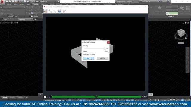Restore the drawing viewport window button
191x107 pixels.
pos(186,23)
